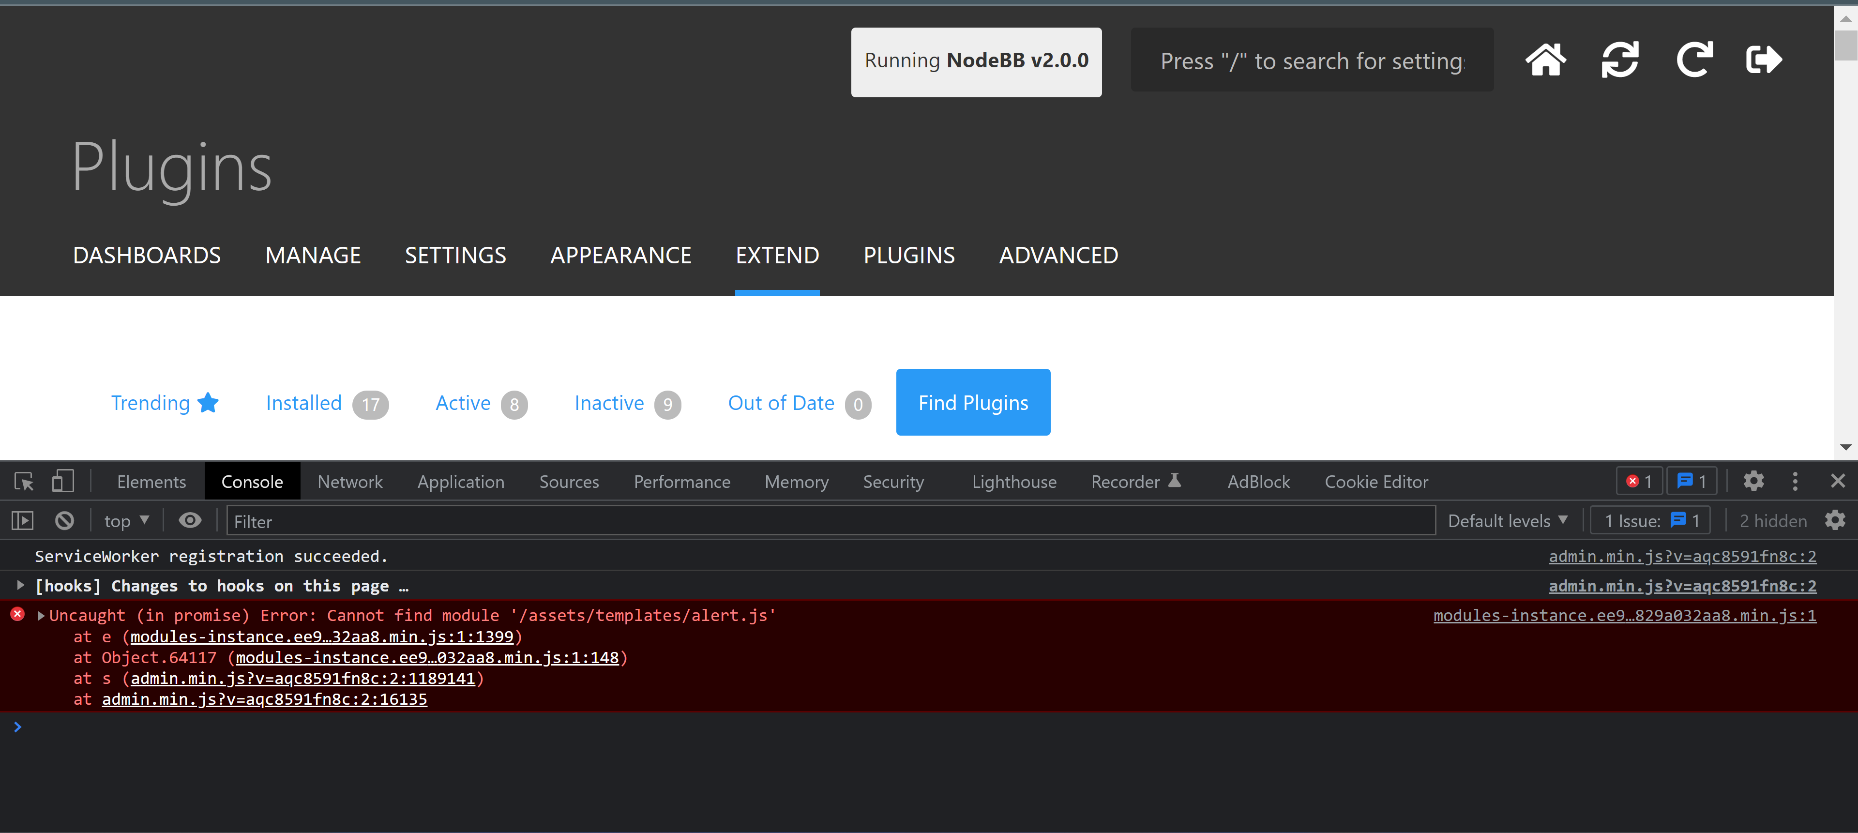The height and width of the screenshot is (833, 1858).
Task: Open admin.min.js link on ServiceWorker row
Action: point(1682,556)
